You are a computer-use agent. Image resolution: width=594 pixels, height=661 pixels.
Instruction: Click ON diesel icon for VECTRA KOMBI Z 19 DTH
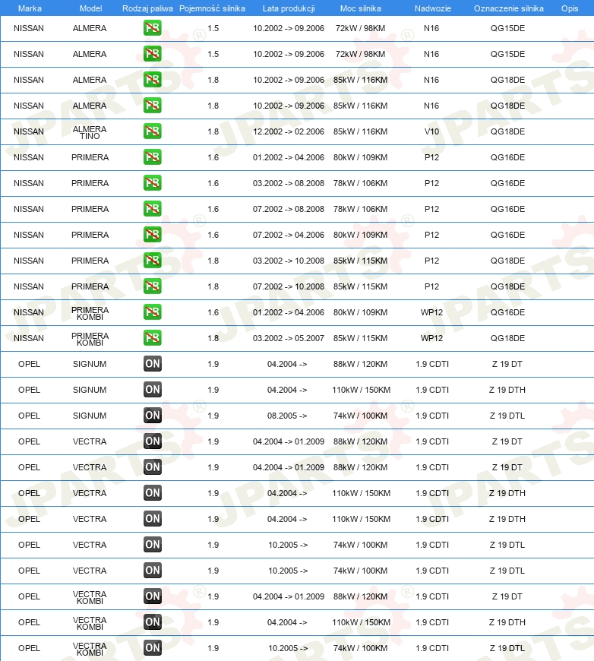[x=152, y=621]
